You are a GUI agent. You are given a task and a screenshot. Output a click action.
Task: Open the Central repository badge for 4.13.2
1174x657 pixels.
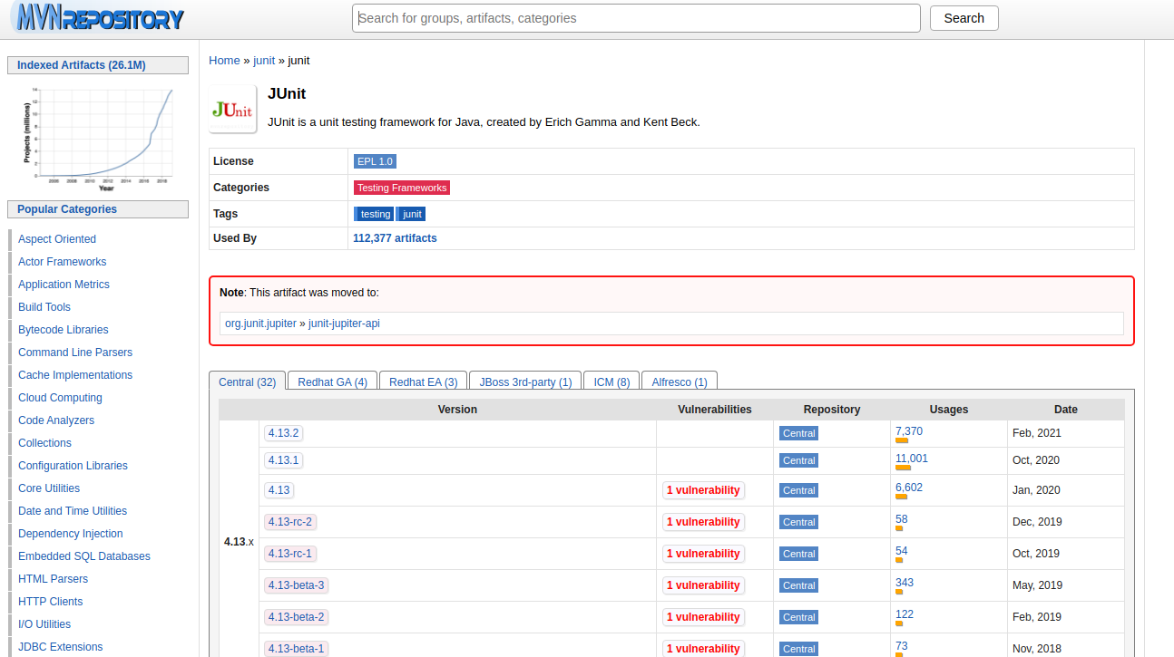798,433
